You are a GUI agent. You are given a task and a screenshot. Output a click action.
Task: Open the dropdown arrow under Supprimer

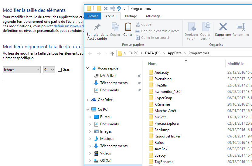point(223,39)
